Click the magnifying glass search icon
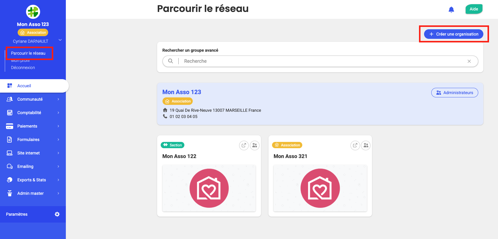Viewport: 498px width, 239px height. pyautogui.click(x=171, y=61)
